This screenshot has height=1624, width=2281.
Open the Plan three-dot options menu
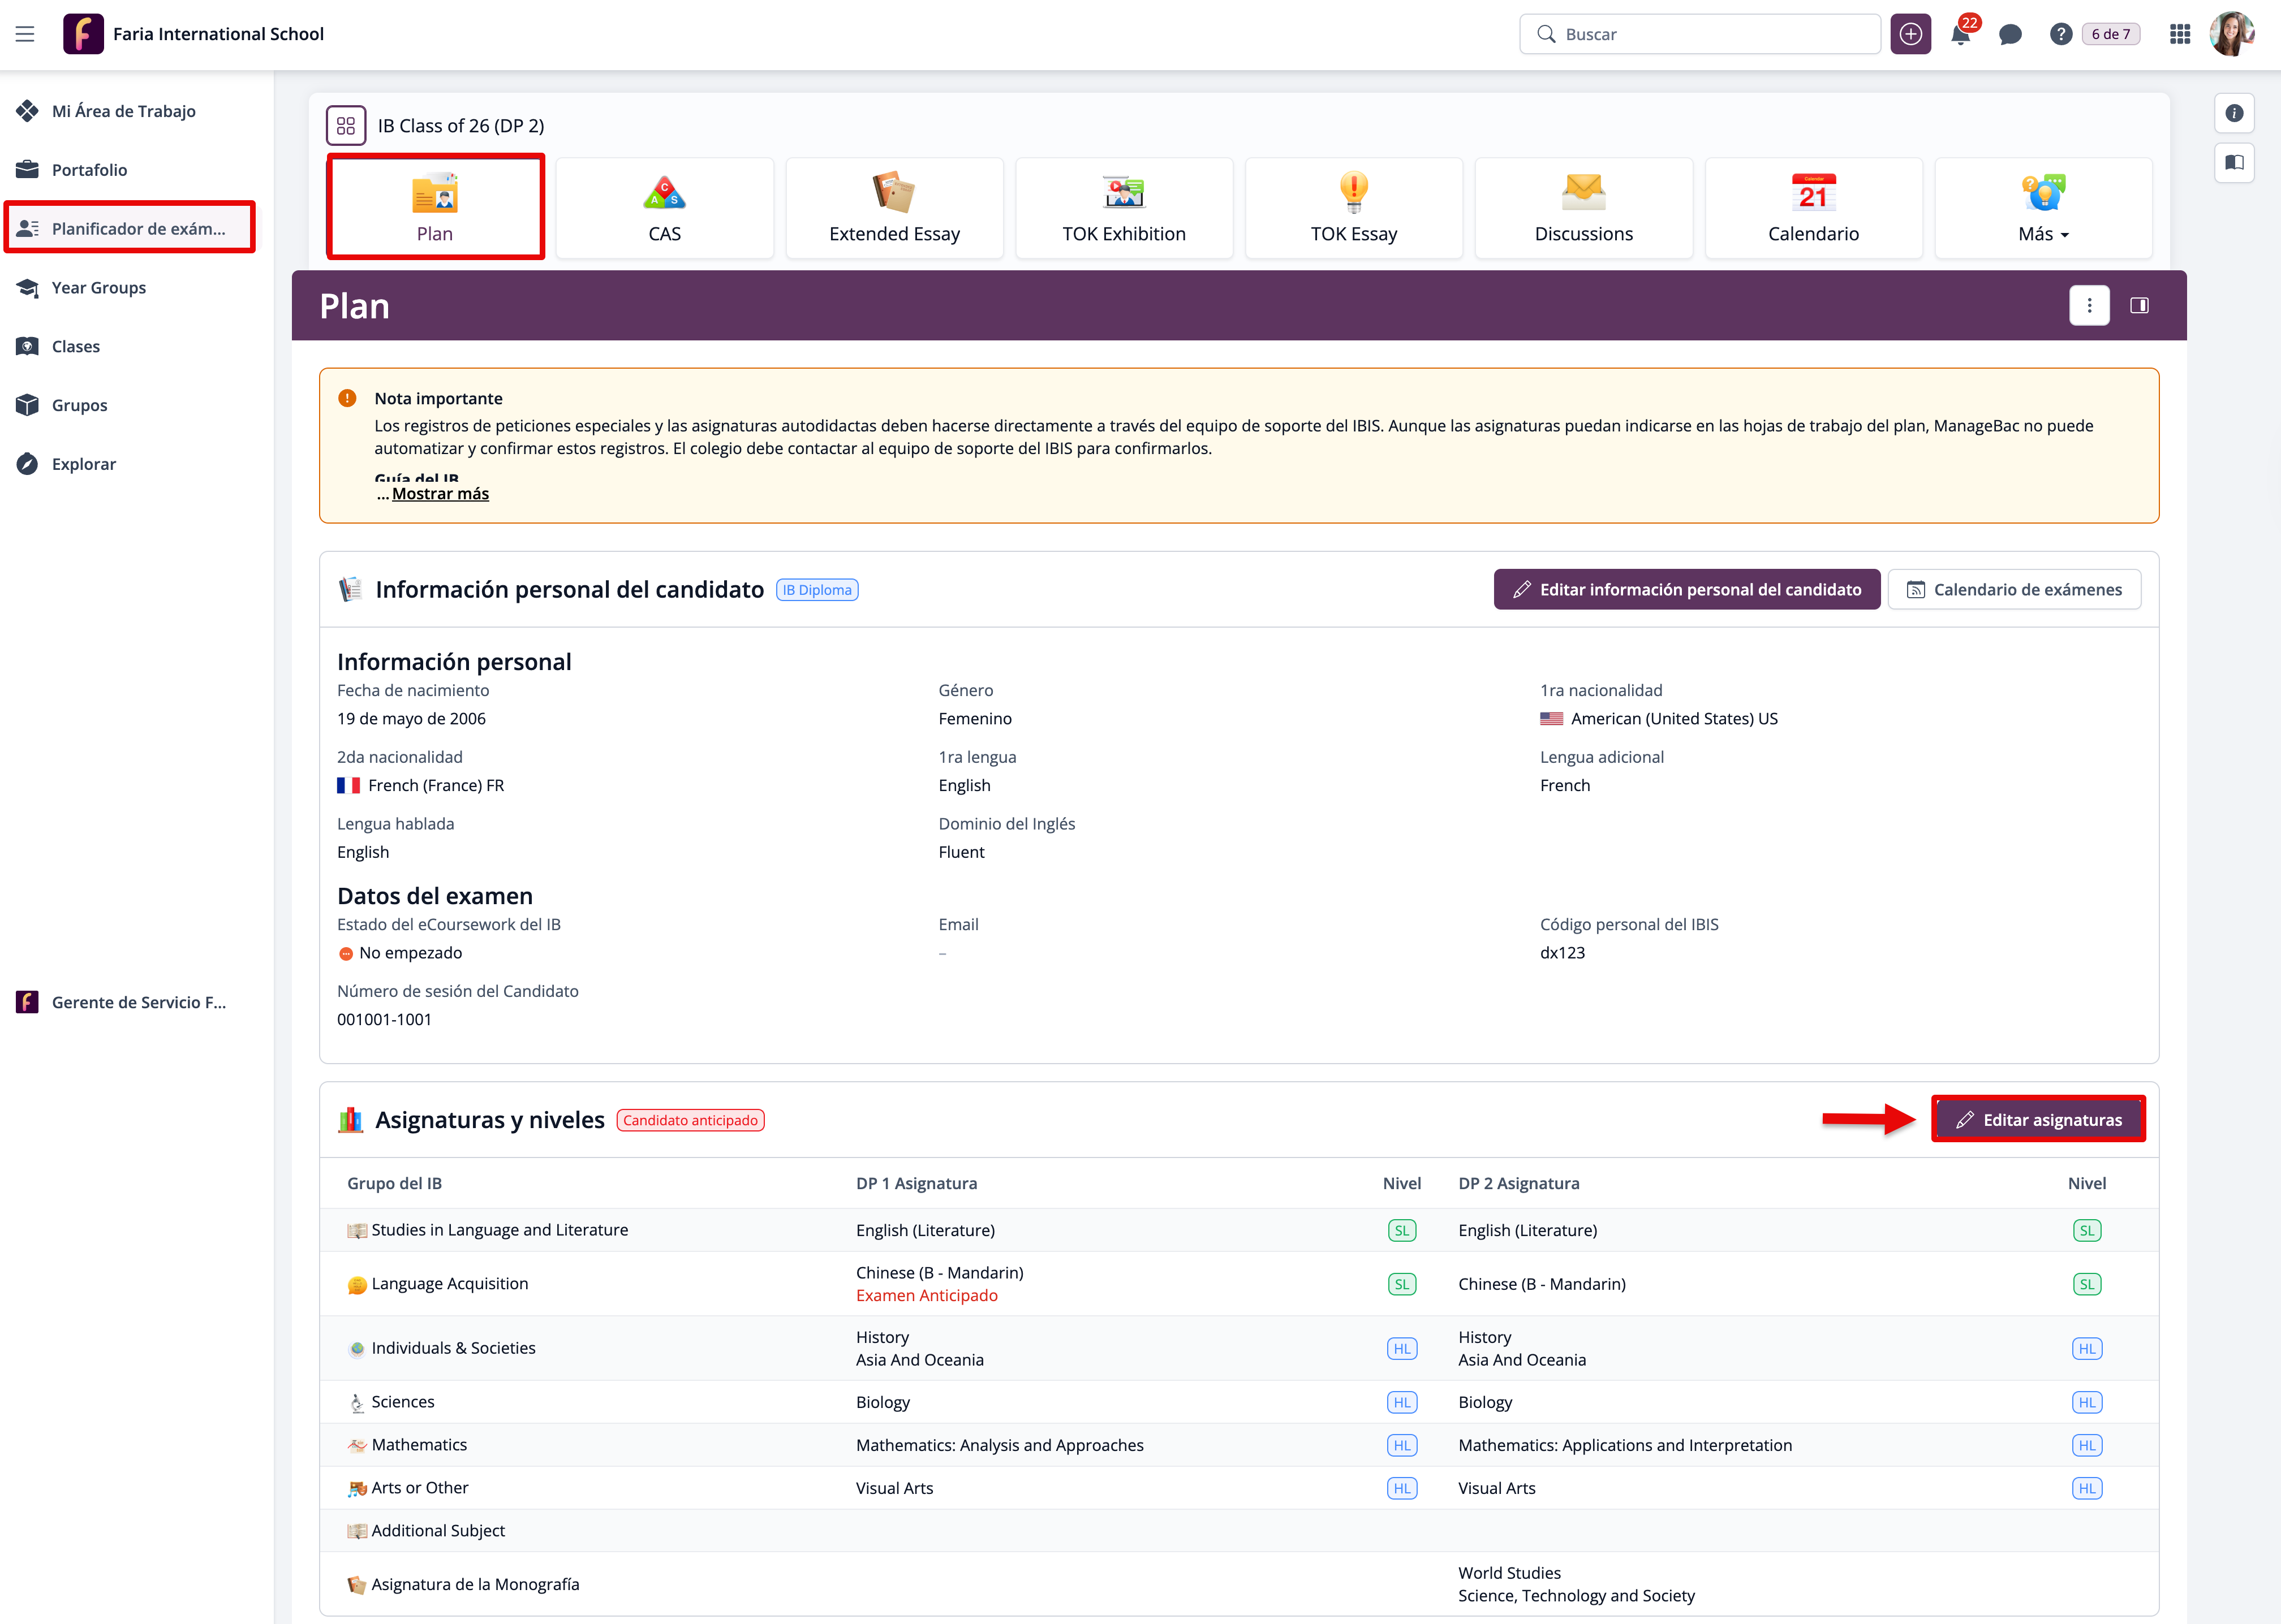[2089, 306]
